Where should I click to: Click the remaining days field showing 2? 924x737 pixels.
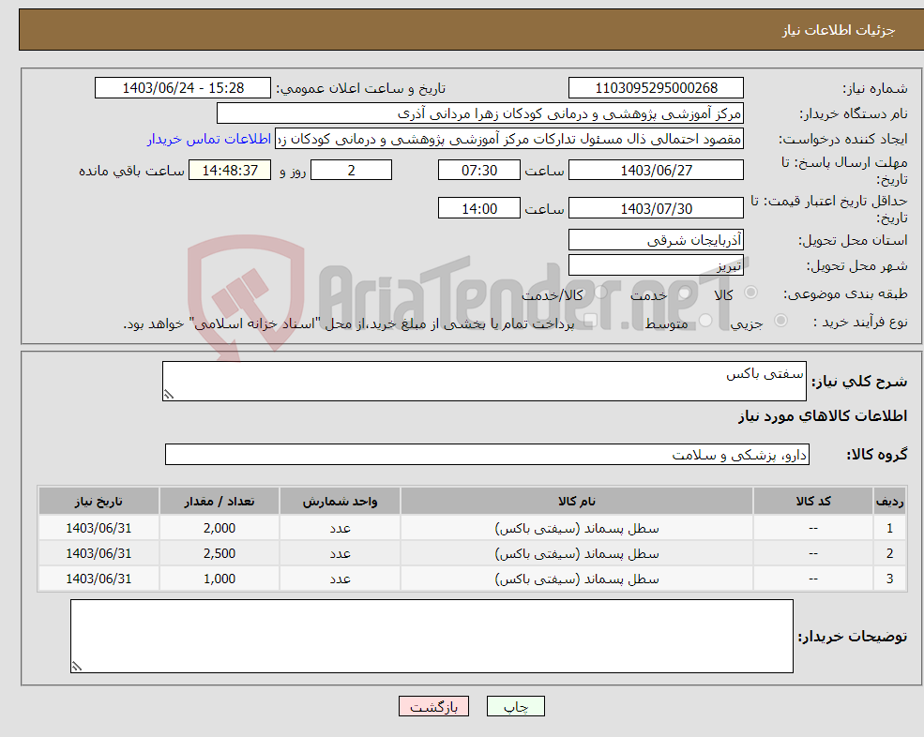click(x=351, y=171)
